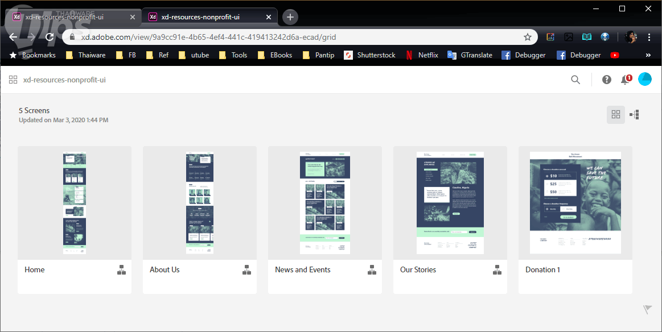Open the Chrome profile avatar
The width and height of the screenshot is (662, 332).
coord(631,37)
